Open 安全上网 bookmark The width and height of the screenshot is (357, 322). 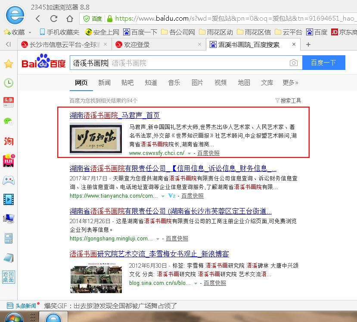click(x=102, y=32)
